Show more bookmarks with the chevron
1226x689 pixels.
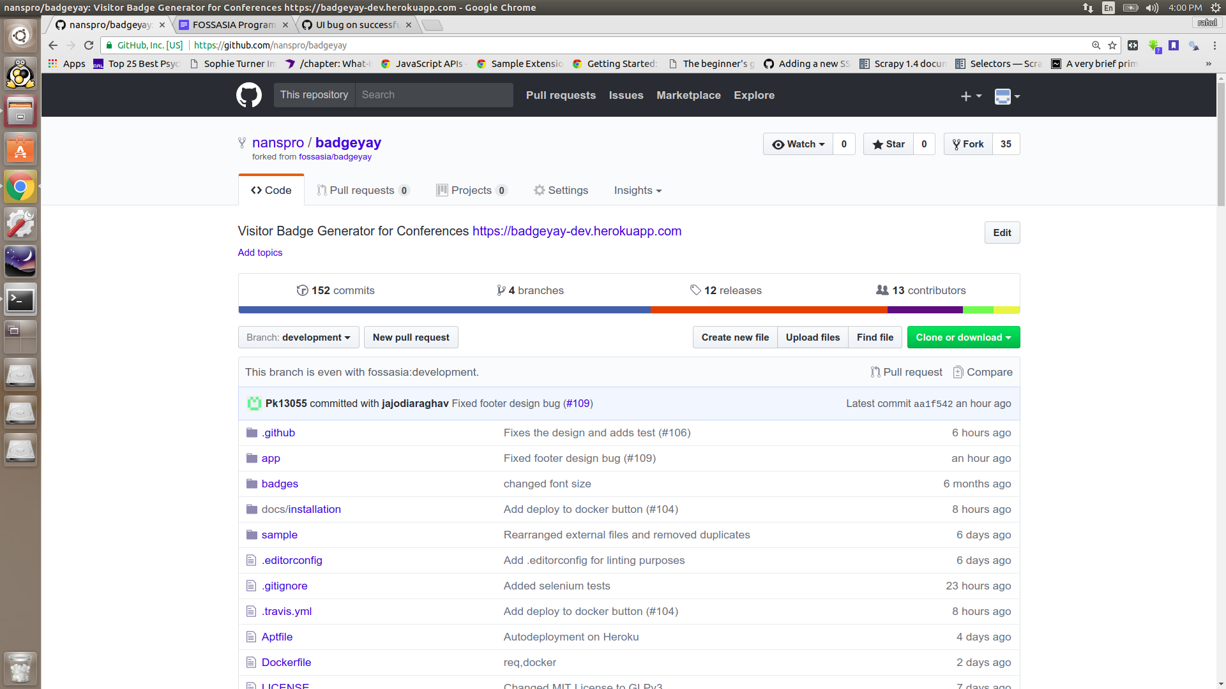1208,64
